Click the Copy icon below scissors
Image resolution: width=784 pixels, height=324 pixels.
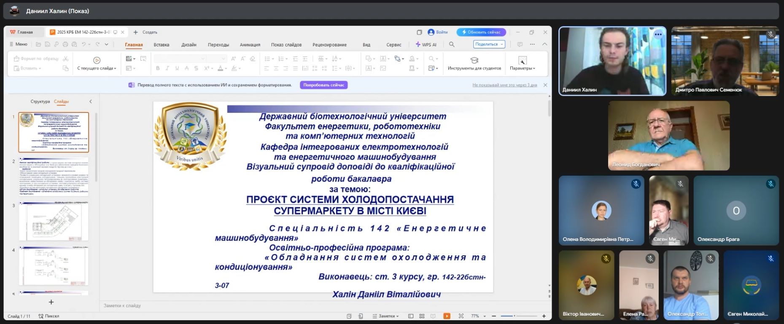pyautogui.click(x=66, y=68)
